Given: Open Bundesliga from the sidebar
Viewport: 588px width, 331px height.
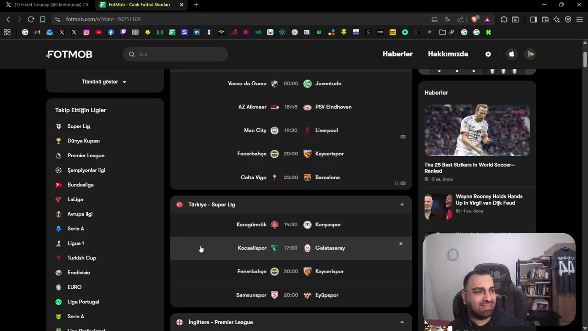Looking at the screenshot, I should 80,185.
